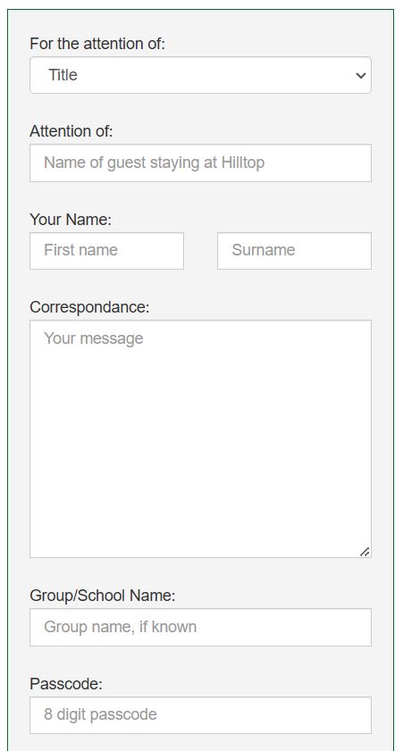The height and width of the screenshot is (751, 403).
Task: Click the "Passcode:" label
Action: [66, 683]
